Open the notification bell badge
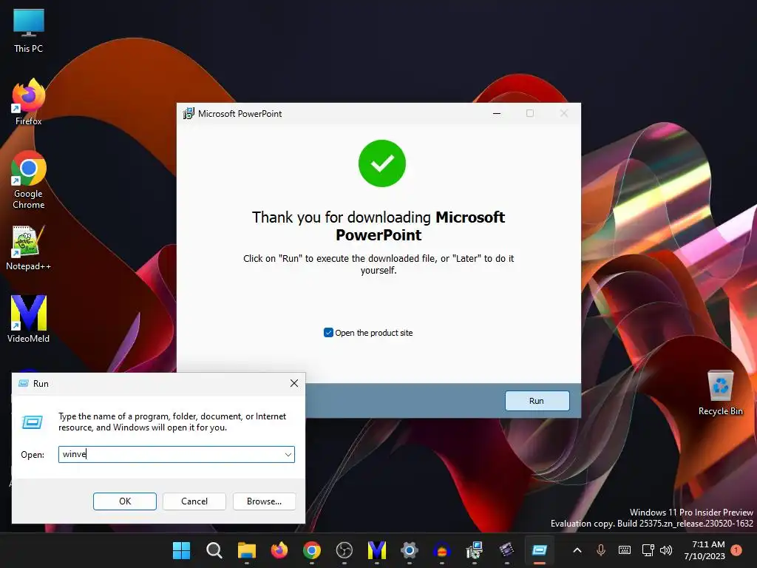This screenshot has height=568, width=757. [736, 550]
